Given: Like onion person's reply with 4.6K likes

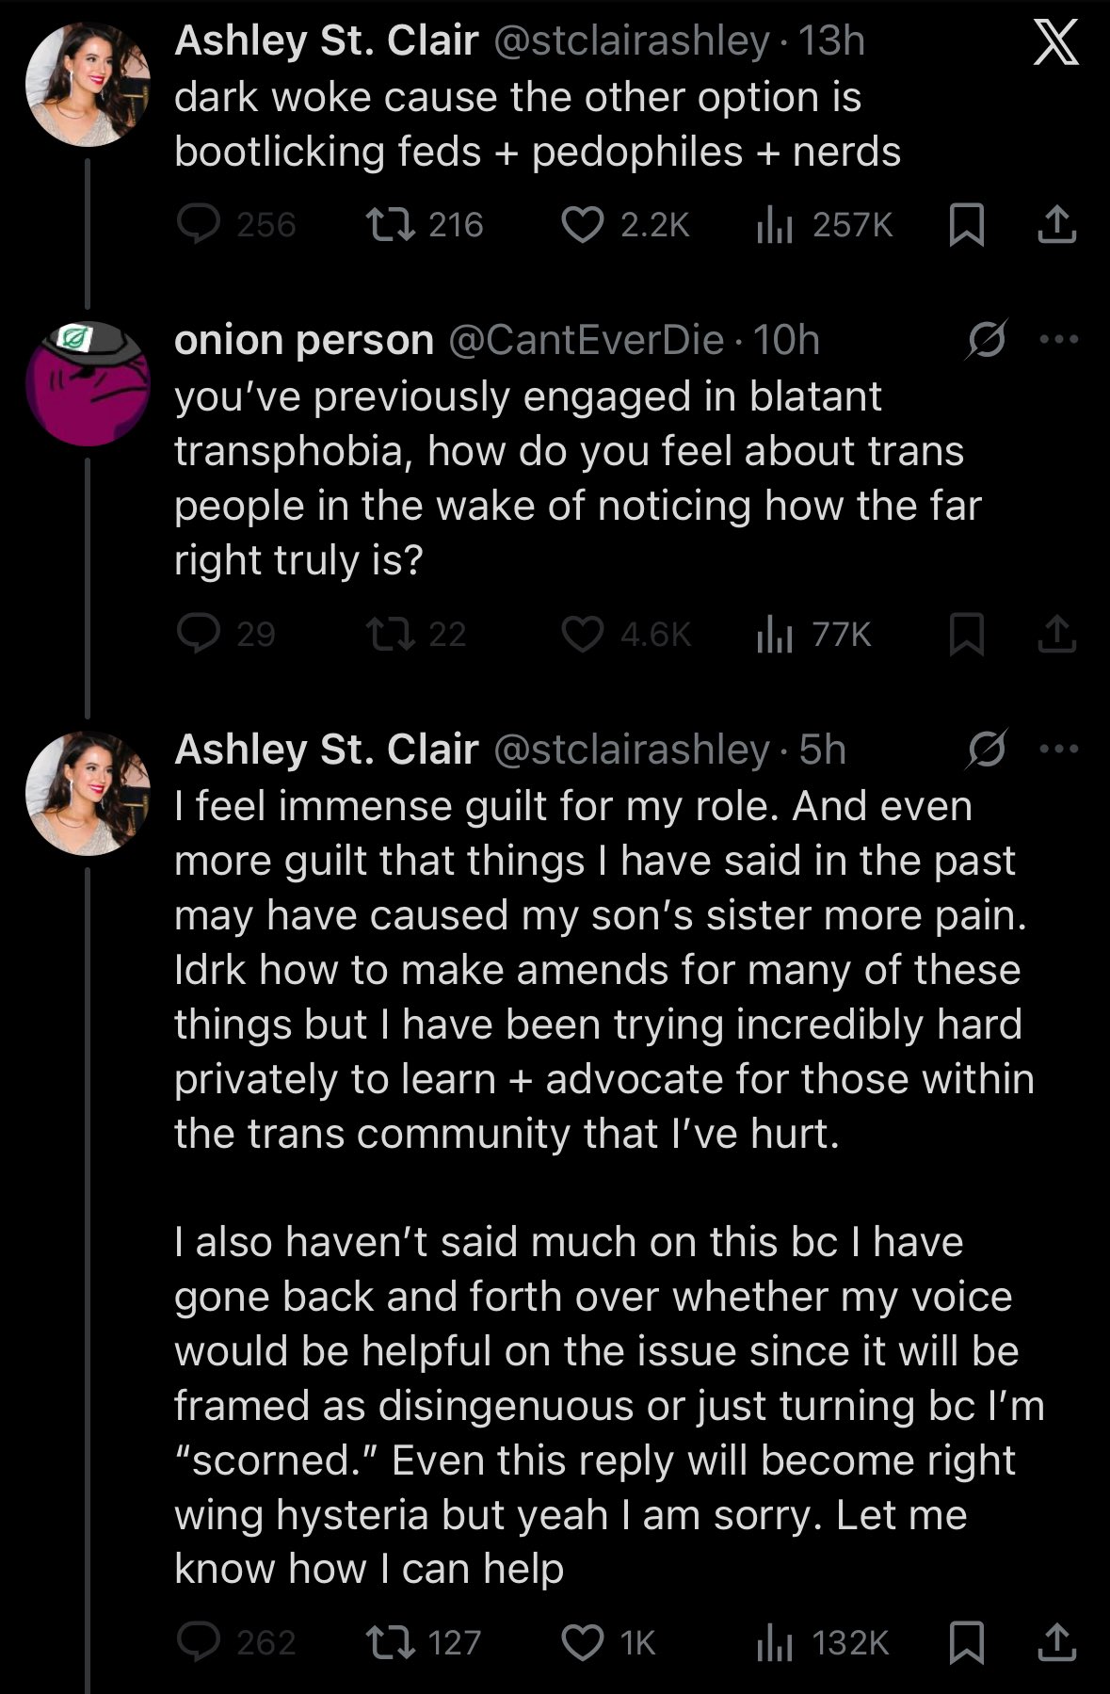Looking at the screenshot, I should pyautogui.click(x=582, y=635).
